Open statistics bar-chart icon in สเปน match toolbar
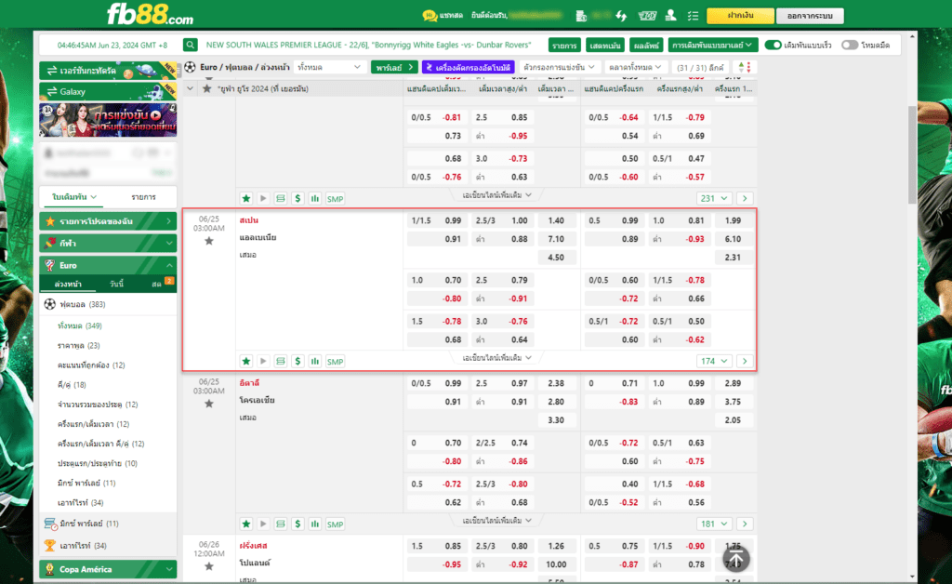 314,361
